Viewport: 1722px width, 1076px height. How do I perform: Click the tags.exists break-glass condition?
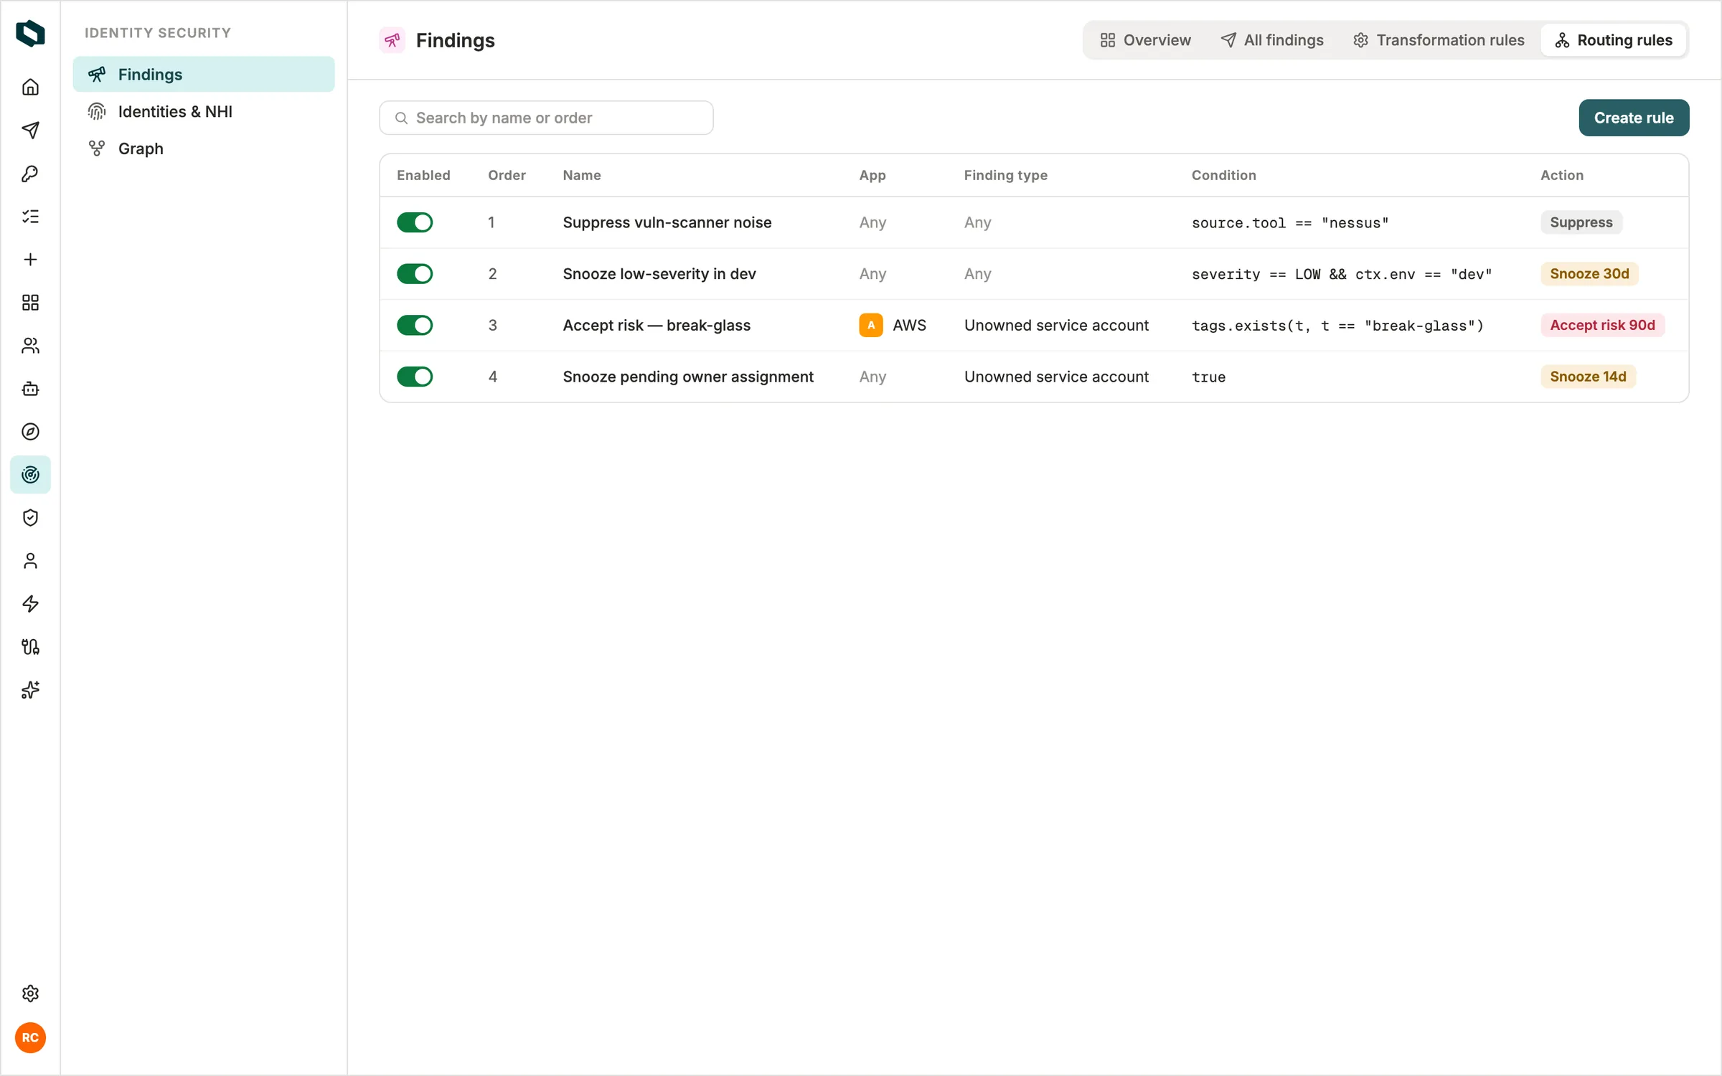[x=1337, y=326]
